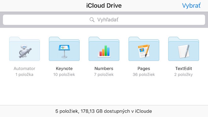Open the Automator folder icon
Viewport: 208px width, 117px height.
point(24,49)
